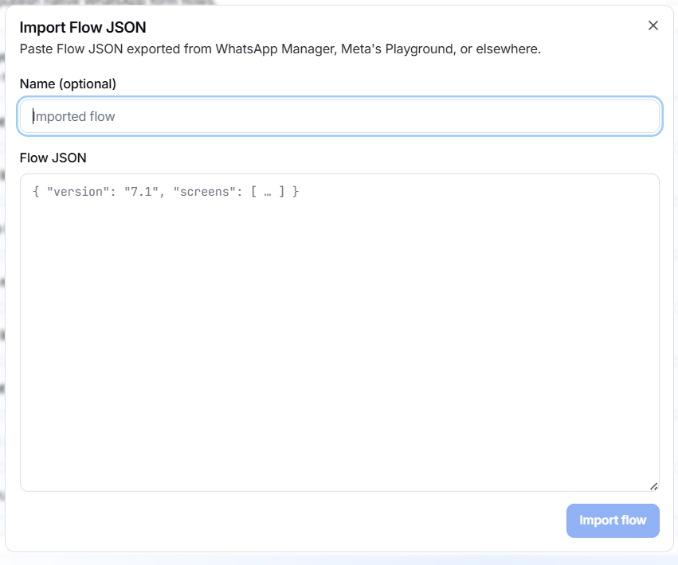678x565 pixels.
Task: Focus the Flow JSON text area
Action: pos(340,333)
